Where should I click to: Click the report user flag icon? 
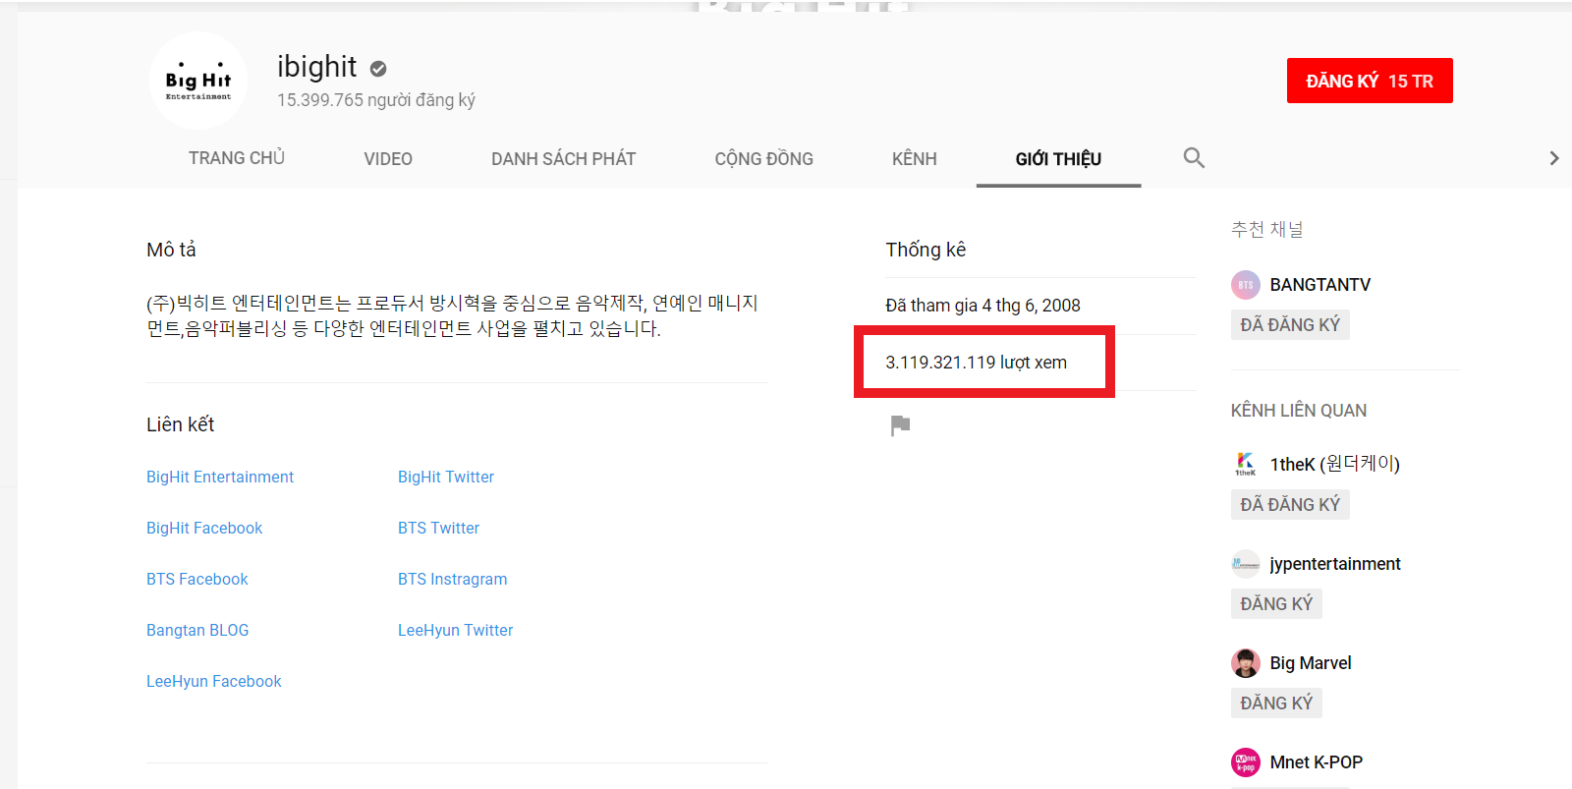click(900, 425)
